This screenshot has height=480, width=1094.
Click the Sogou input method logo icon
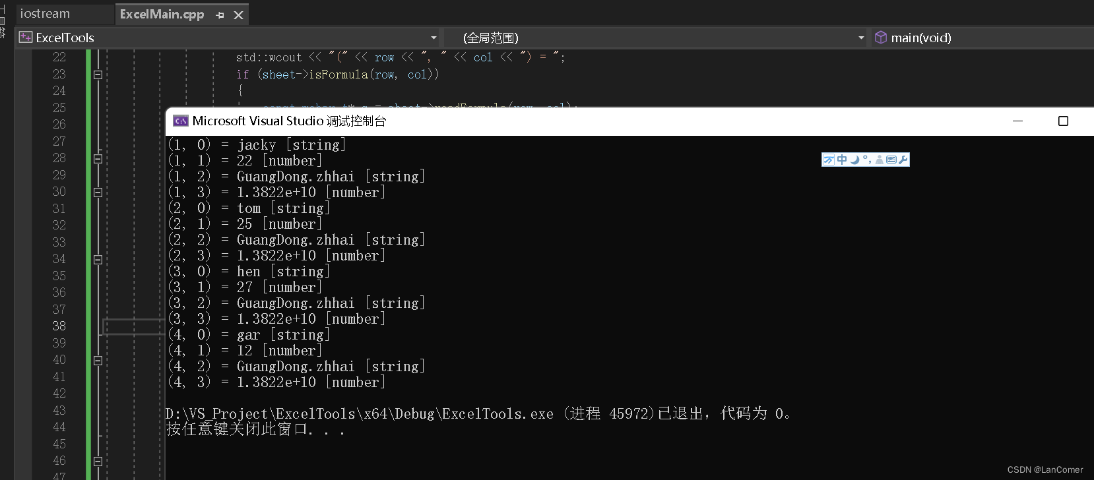click(829, 160)
